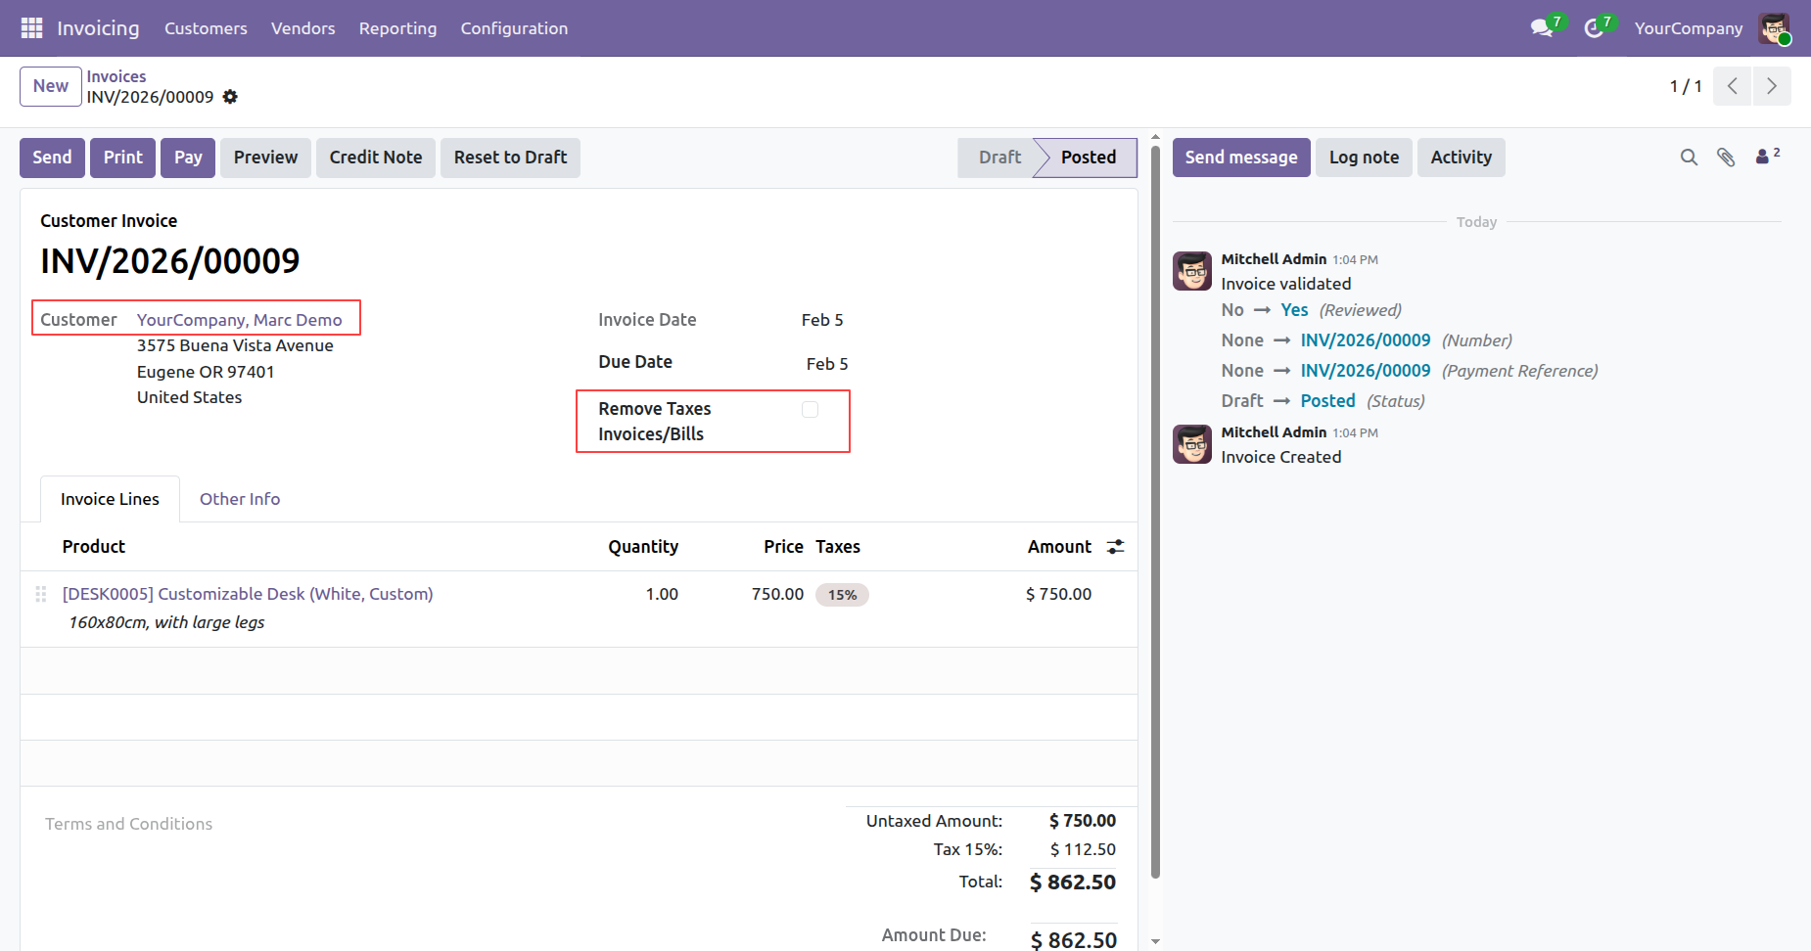This screenshot has height=951, width=1811.
Task: Open the Vendors menu
Action: pos(302,28)
